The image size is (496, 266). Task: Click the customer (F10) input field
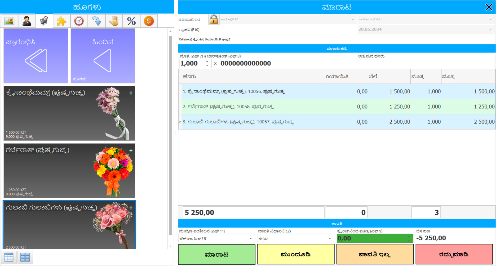click(288, 29)
